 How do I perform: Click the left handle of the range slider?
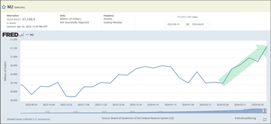pos(263,111)
